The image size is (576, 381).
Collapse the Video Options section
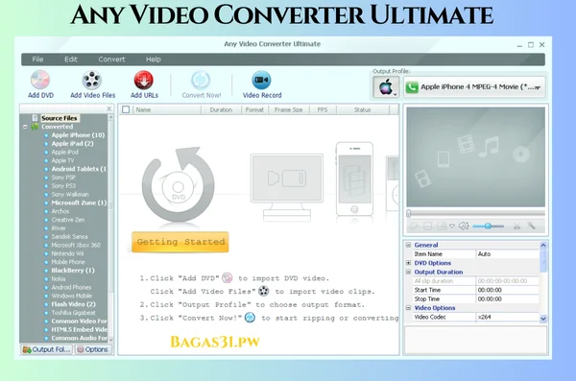(x=408, y=307)
